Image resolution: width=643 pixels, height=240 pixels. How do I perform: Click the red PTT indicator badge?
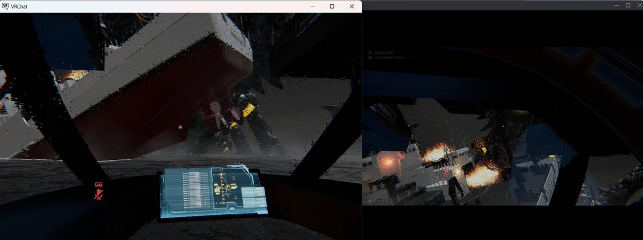[99, 184]
